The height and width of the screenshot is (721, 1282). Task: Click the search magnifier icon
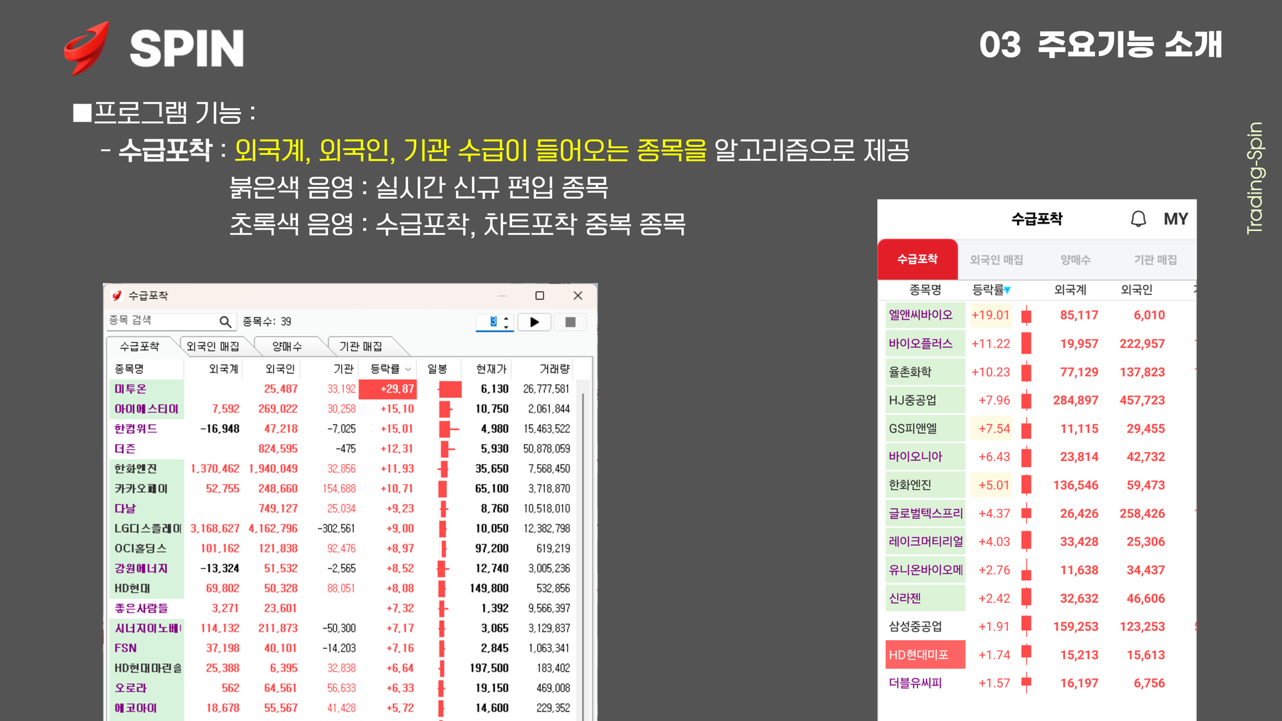tap(225, 322)
